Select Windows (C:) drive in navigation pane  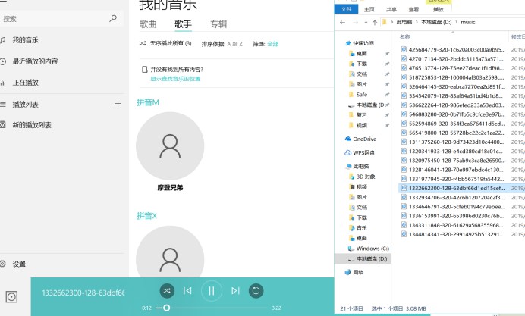coord(373,249)
